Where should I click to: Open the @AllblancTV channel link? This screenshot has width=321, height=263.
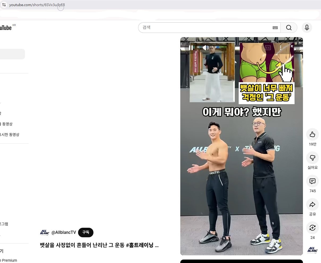(64, 232)
